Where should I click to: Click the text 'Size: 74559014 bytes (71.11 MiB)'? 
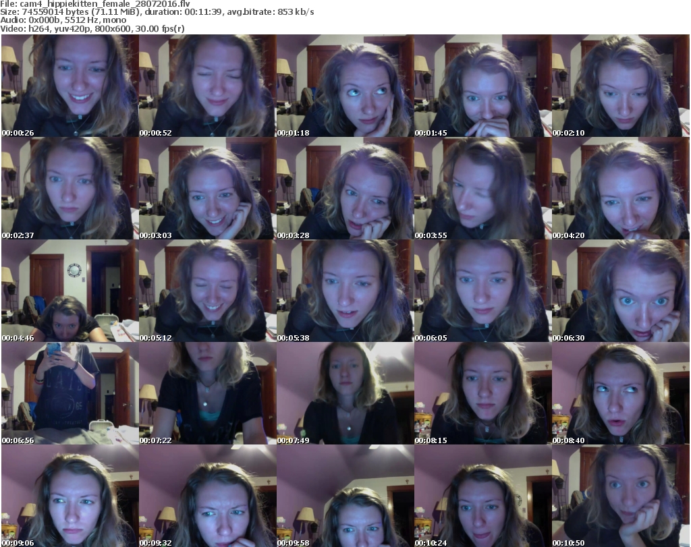click(70, 12)
